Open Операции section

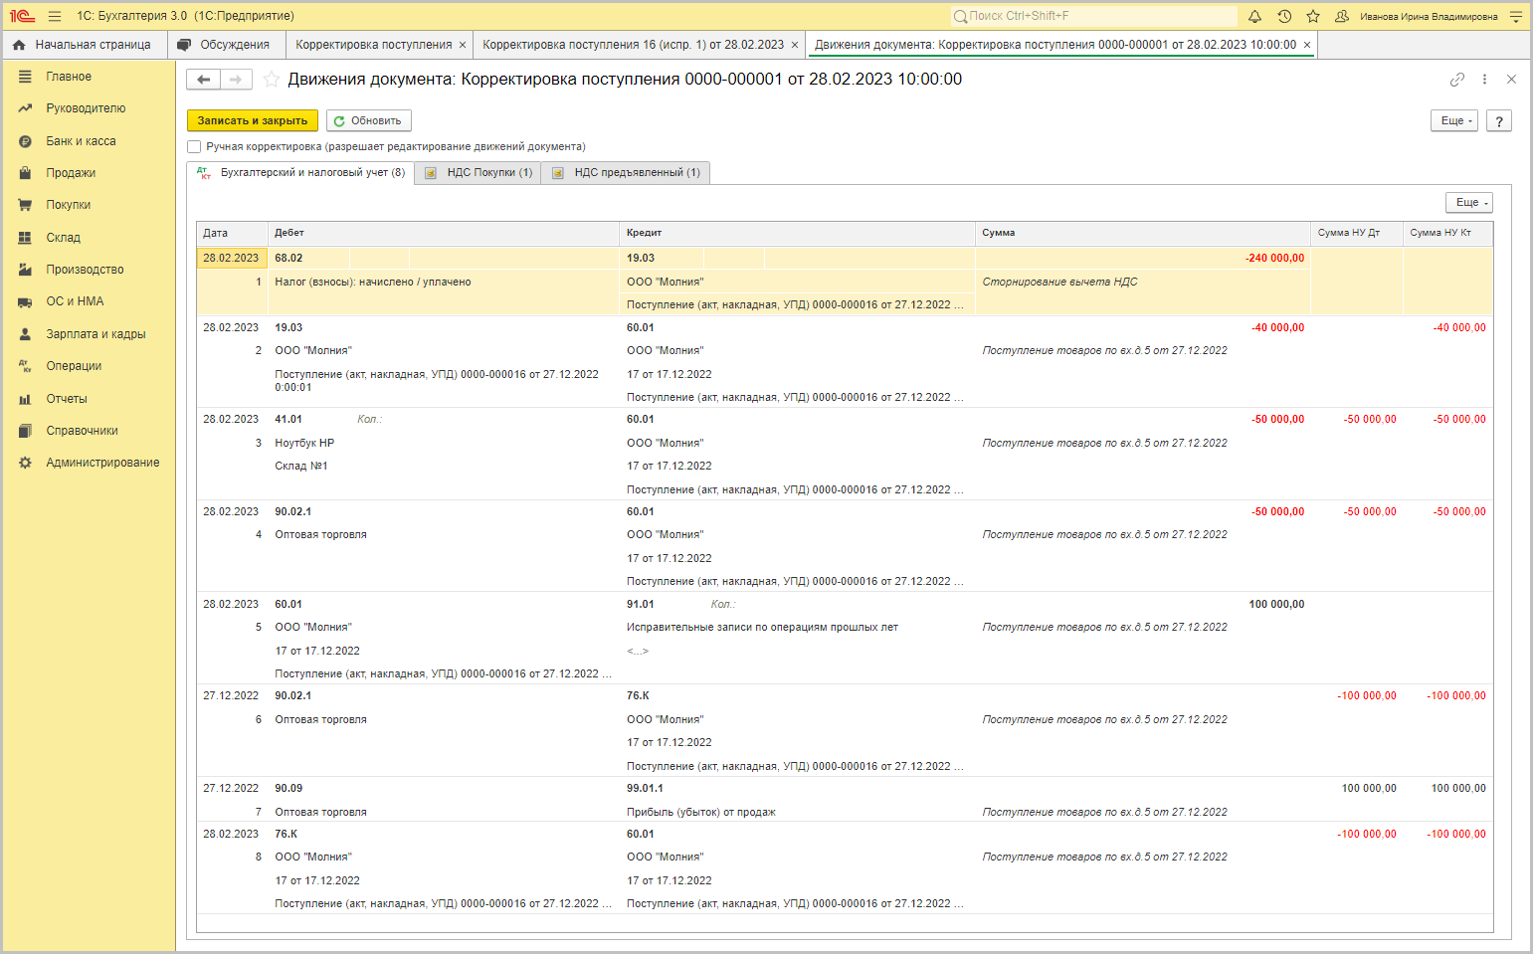74,366
